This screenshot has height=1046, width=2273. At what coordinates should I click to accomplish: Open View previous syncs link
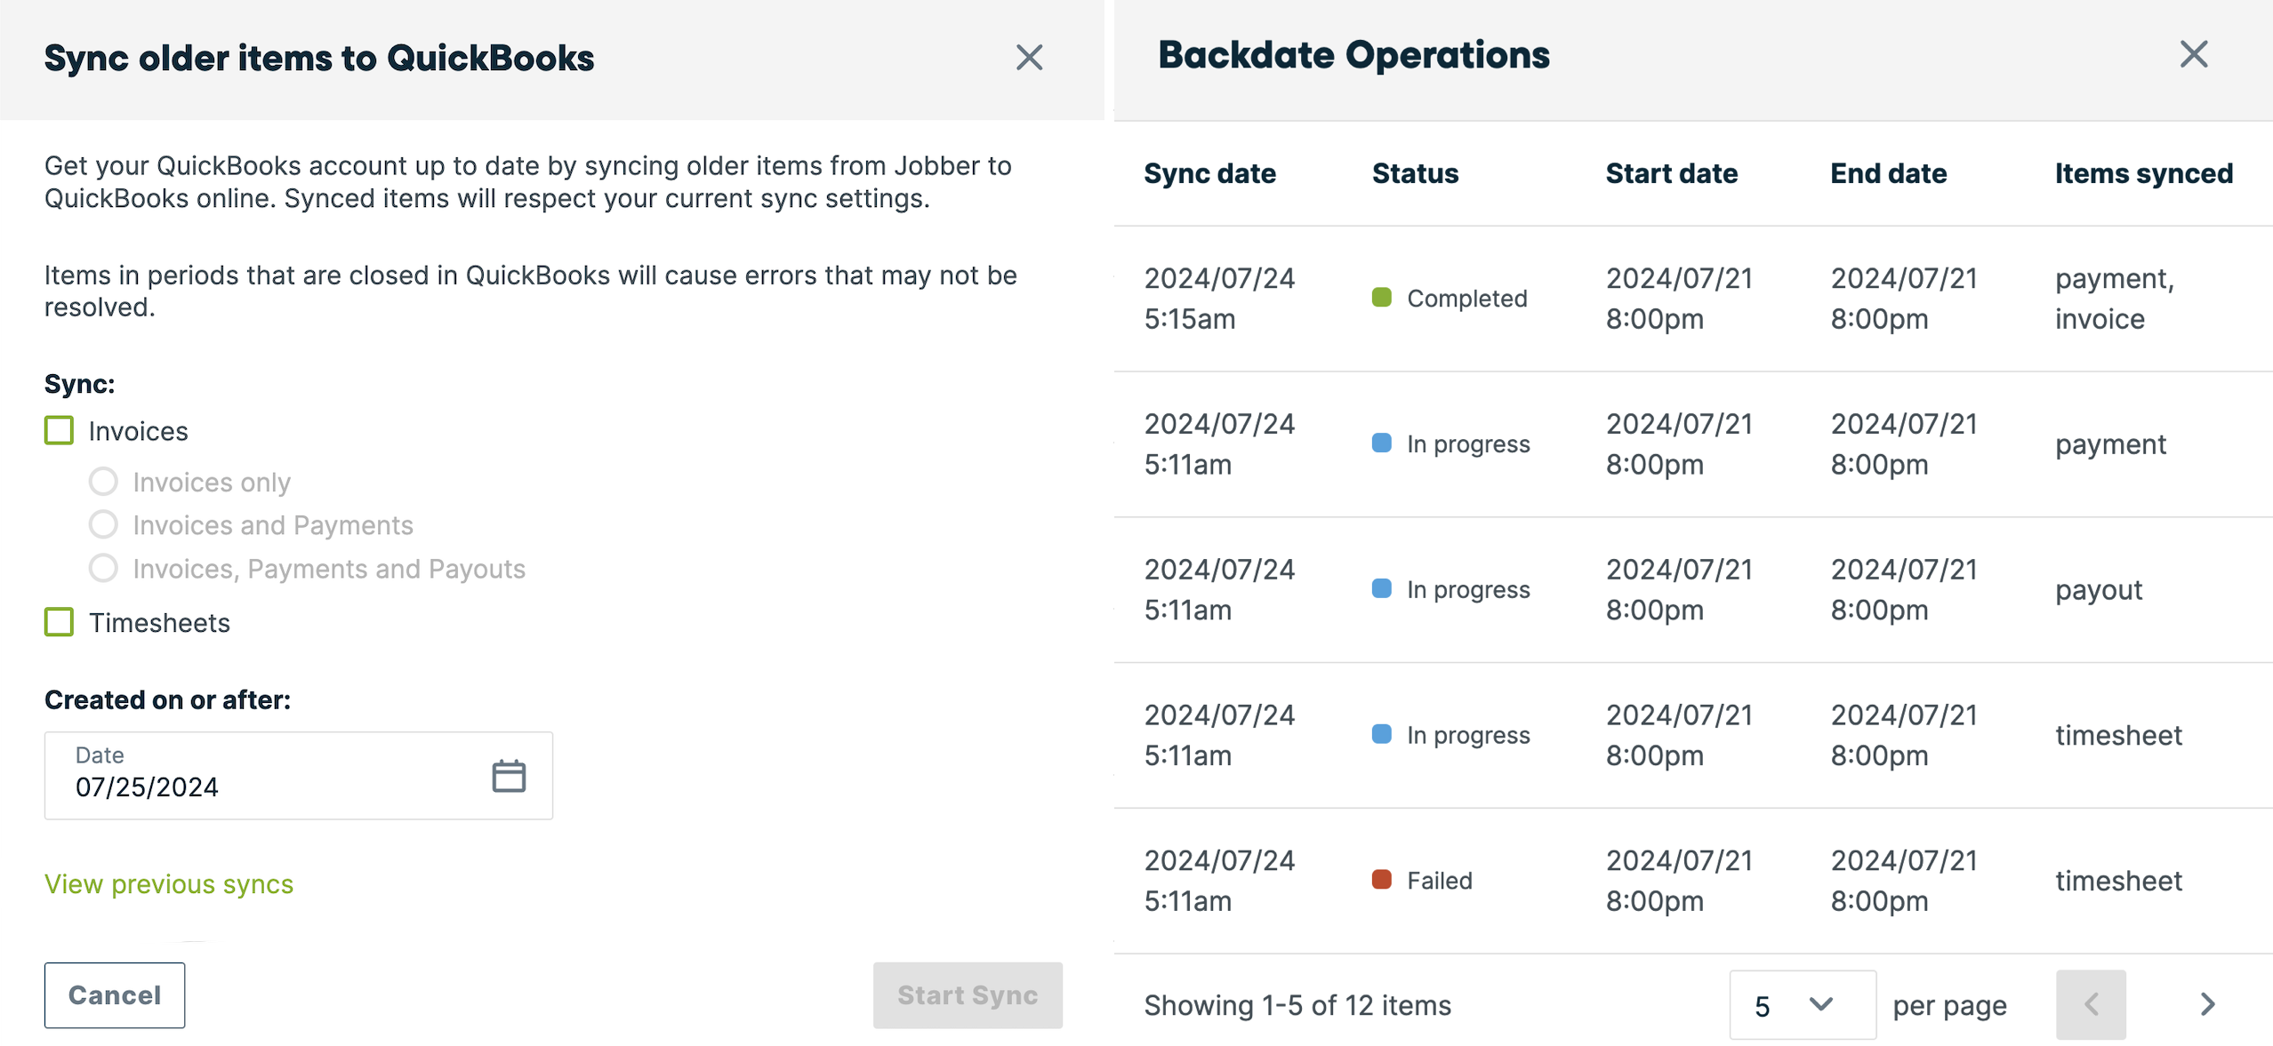tap(168, 883)
